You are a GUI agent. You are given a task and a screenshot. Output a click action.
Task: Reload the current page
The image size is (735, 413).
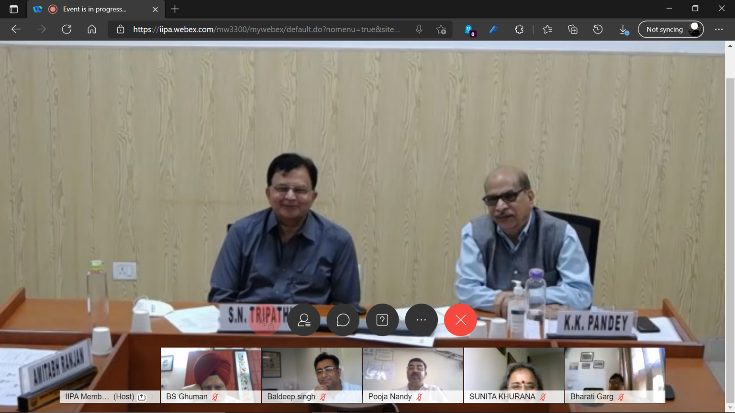pyautogui.click(x=66, y=29)
